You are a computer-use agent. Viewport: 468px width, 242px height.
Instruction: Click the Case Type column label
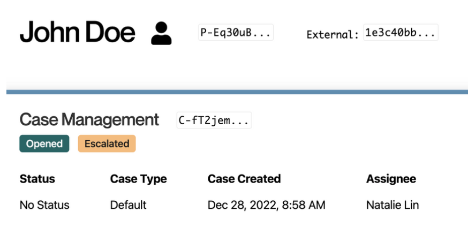pyautogui.click(x=139, y=179)
